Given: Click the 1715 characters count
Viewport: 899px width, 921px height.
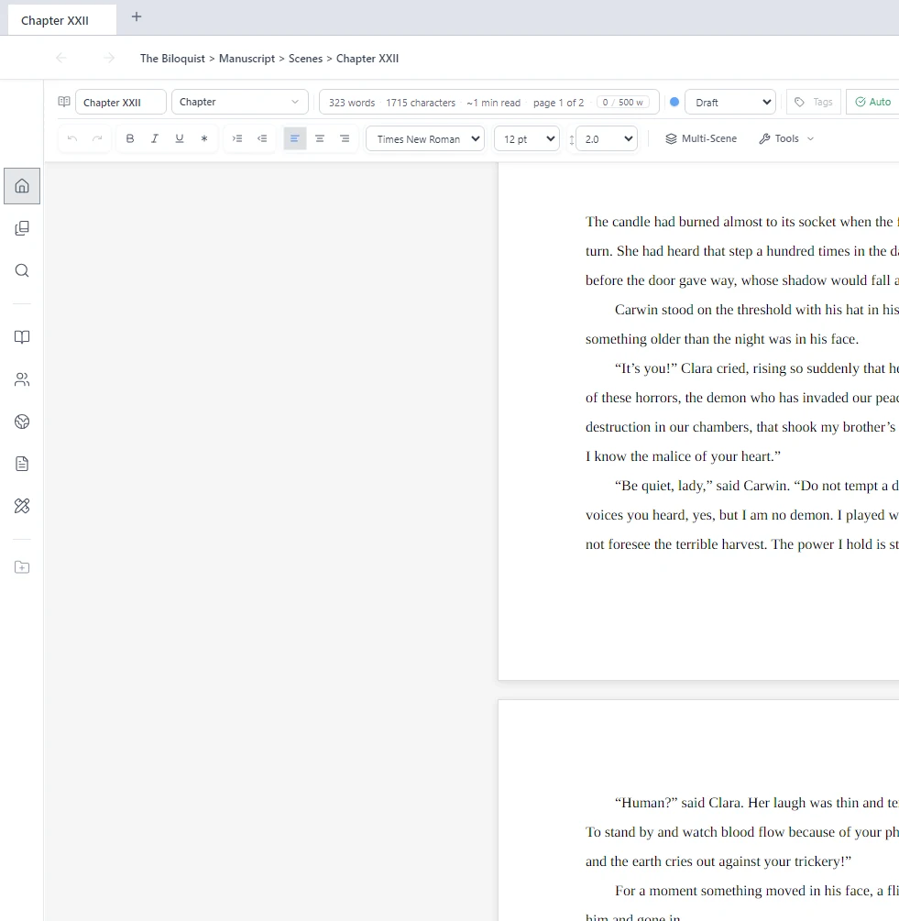Looking at the screenshot, I should (x=421, y=103).
